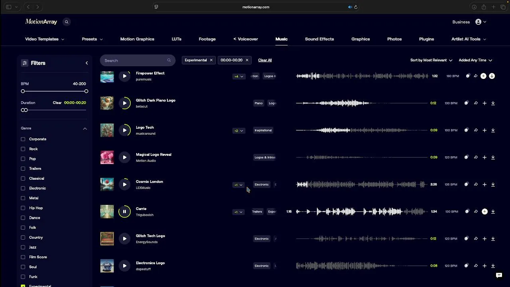
Task: Collapse the Genre filter section
Action: [x=85, y=128]
